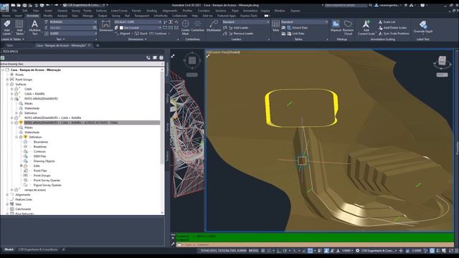
Task: Select the Contours tree item
Action: pos(39,151)
